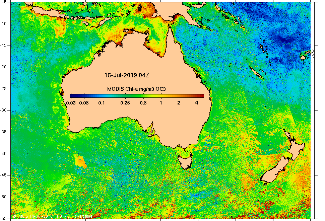This screenshot has height=221, width=325.
Task: Click the 0.1 colorbar value label
Action: coord(102,103)
